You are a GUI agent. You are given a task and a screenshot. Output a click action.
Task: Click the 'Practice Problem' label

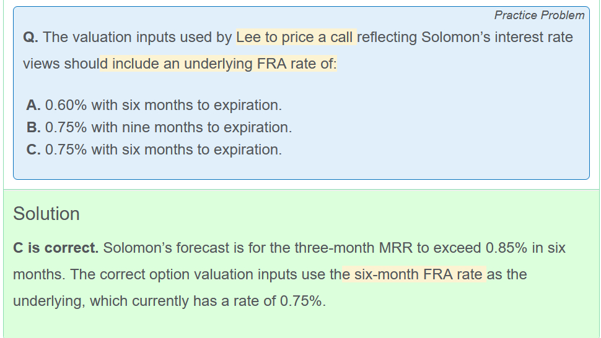(x=539, y=15)
